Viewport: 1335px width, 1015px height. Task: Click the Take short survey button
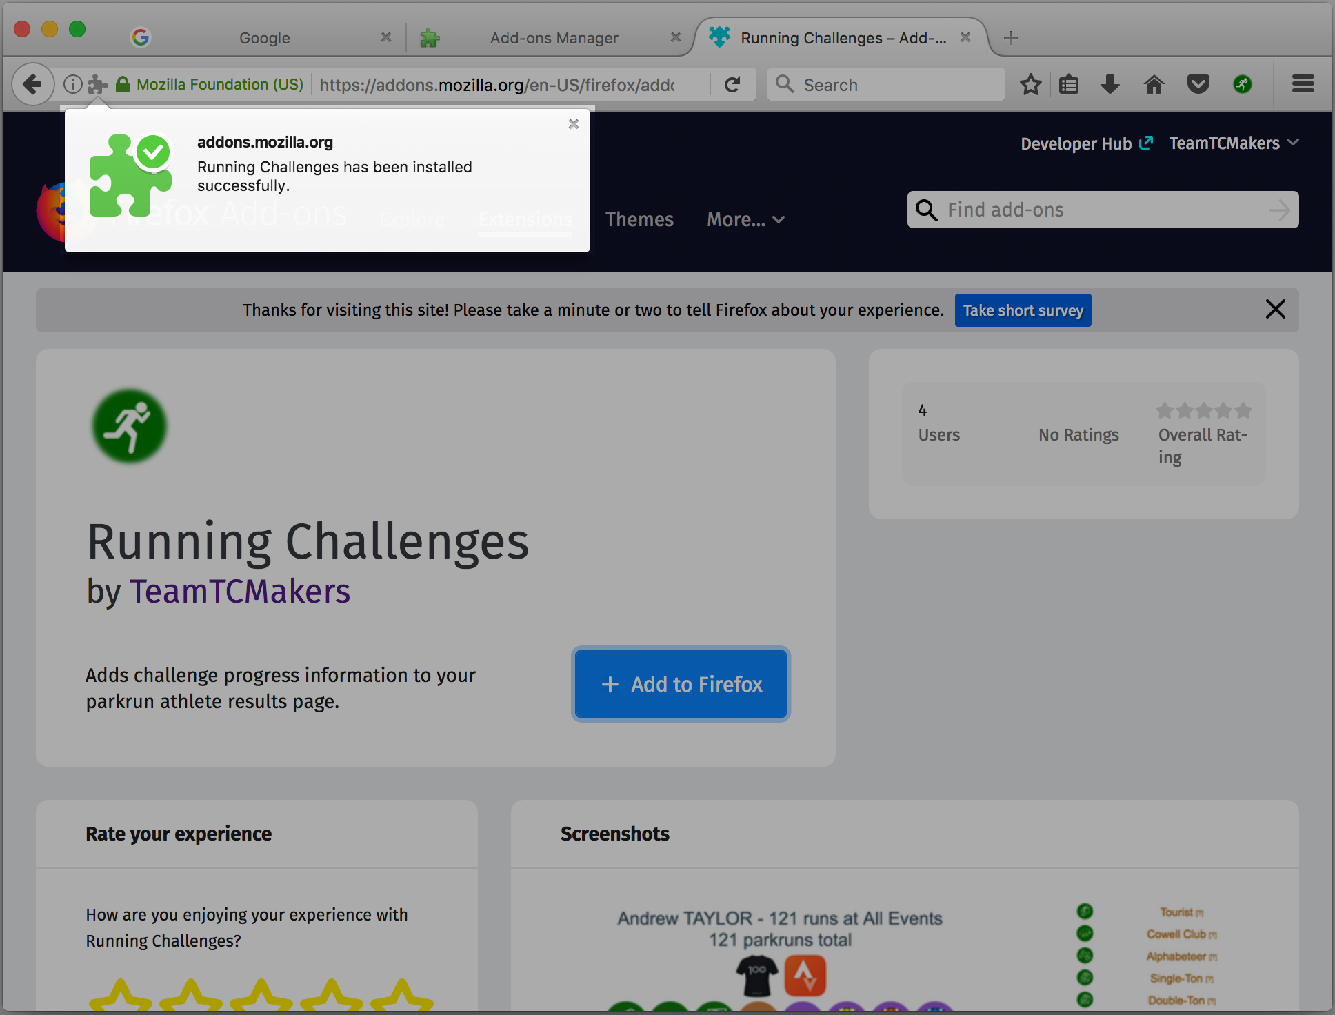pos(1023,310)
